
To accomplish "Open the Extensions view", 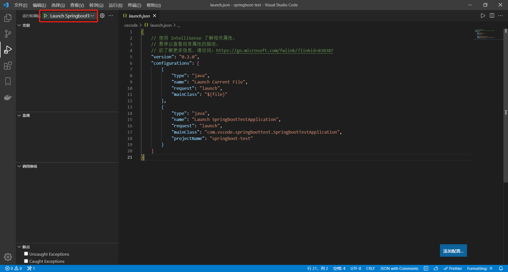I will click(x=8, y=65).
